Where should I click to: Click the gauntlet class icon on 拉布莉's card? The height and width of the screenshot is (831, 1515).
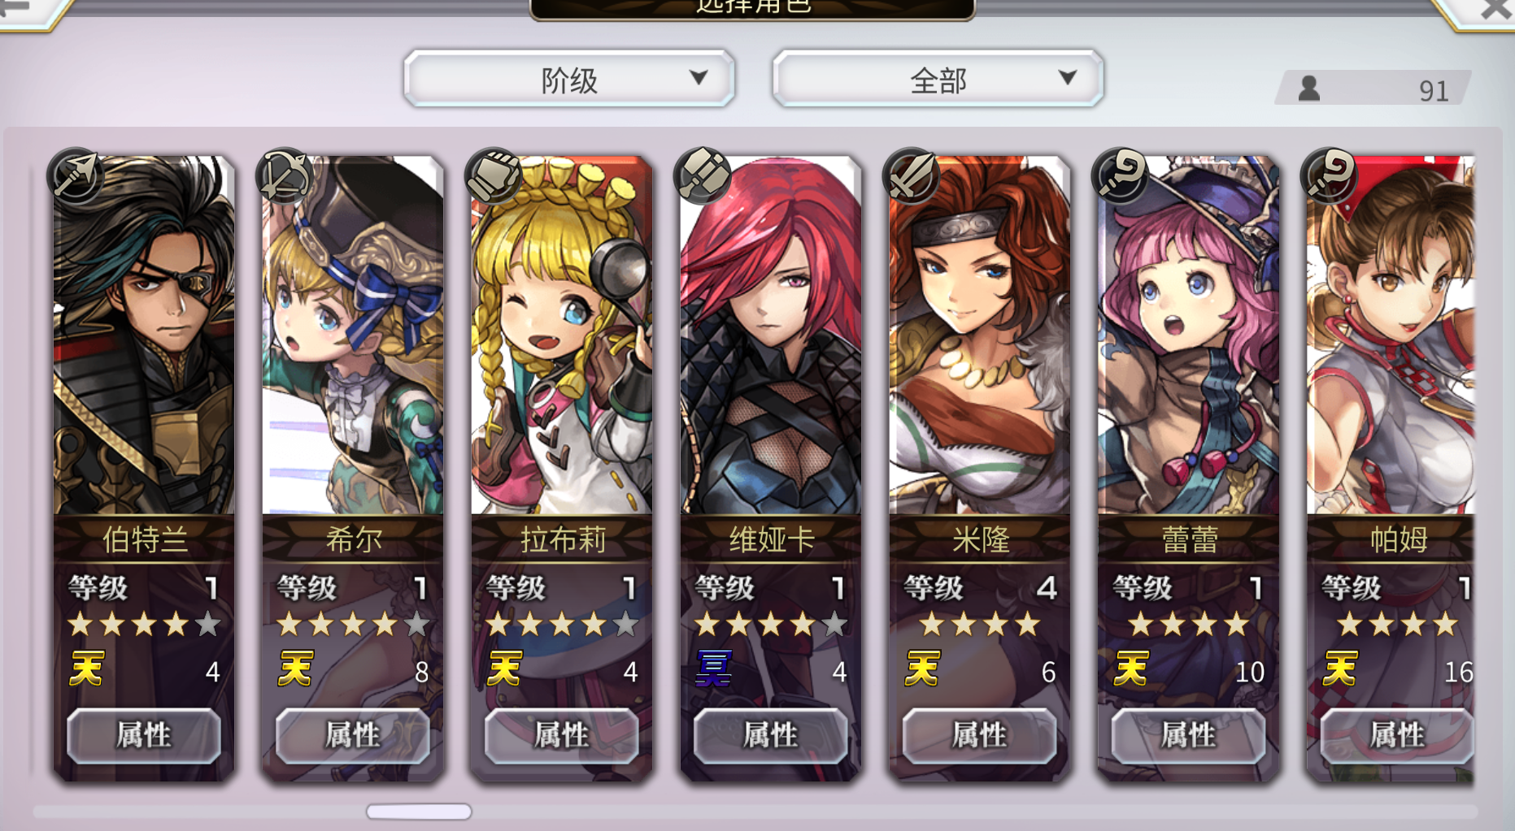coord(494,175)
